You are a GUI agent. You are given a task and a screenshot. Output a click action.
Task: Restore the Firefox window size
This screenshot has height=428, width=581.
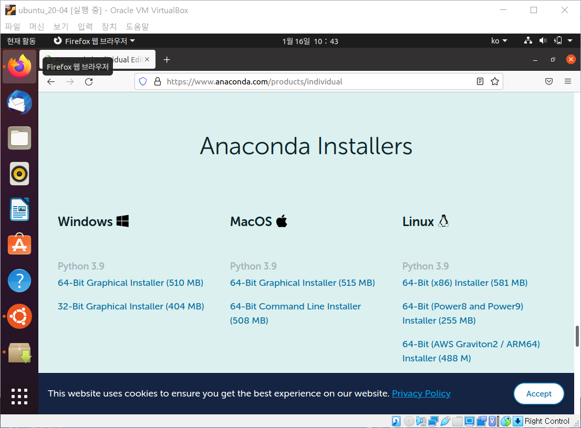pyautogui.click(x=553, y=60)
